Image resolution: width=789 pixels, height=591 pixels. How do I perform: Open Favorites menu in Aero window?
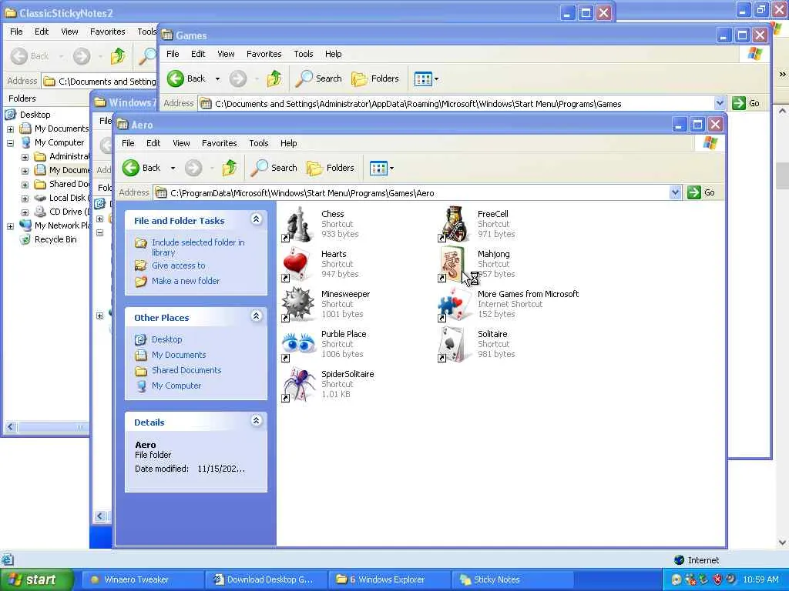(x=219, y=143)
